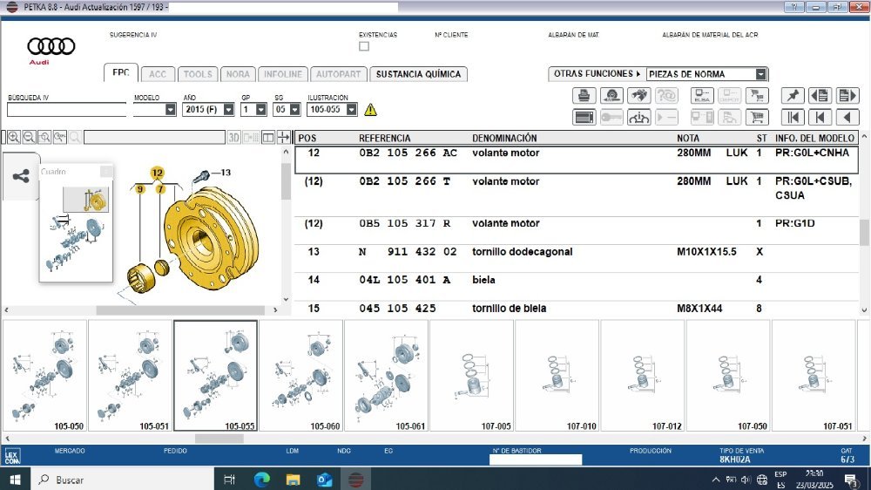Viewport: 871px width, 490px height.
Task: Open the GP dropdown
Action: click(x=261, y=110)
